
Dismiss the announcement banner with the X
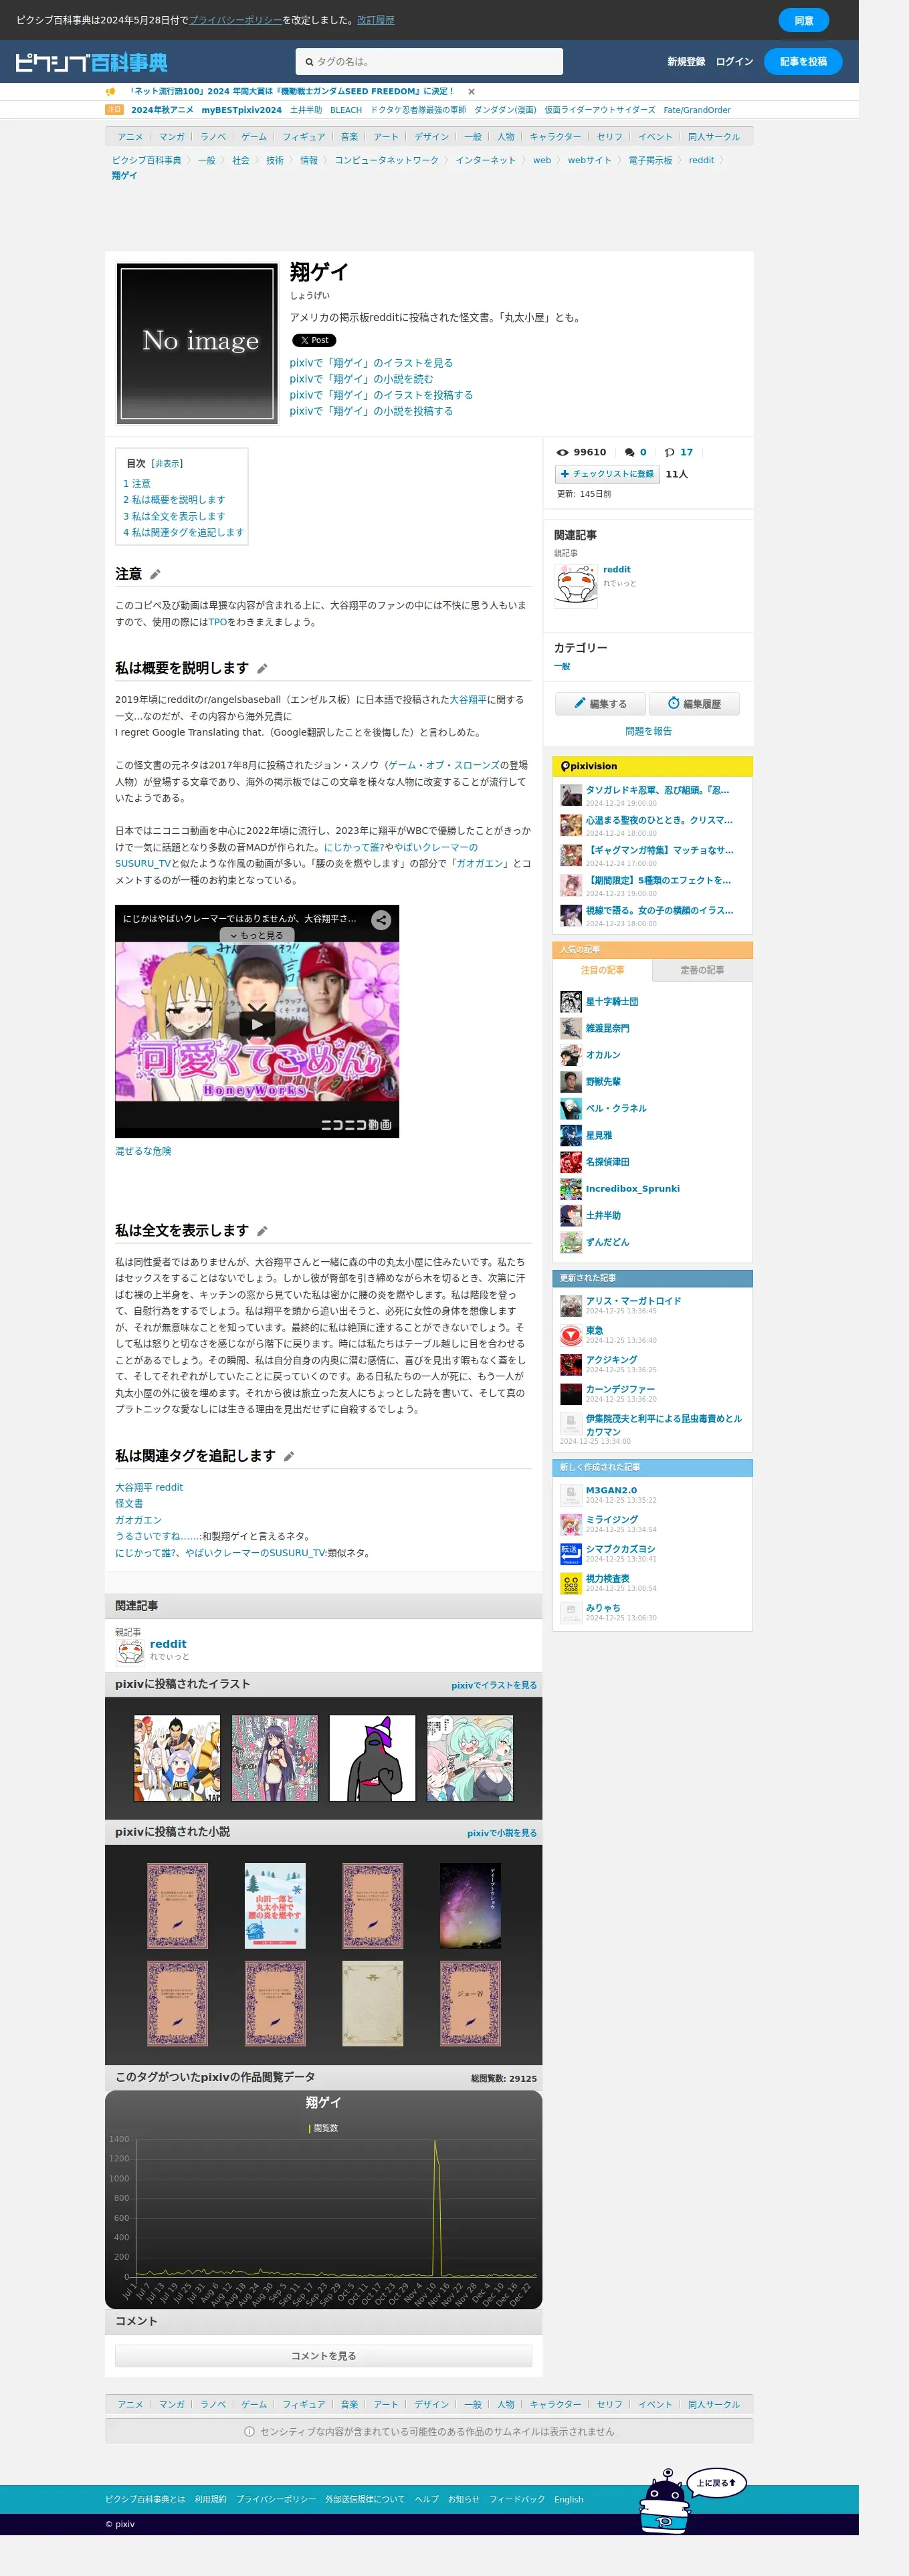click(x=471, y=91)
